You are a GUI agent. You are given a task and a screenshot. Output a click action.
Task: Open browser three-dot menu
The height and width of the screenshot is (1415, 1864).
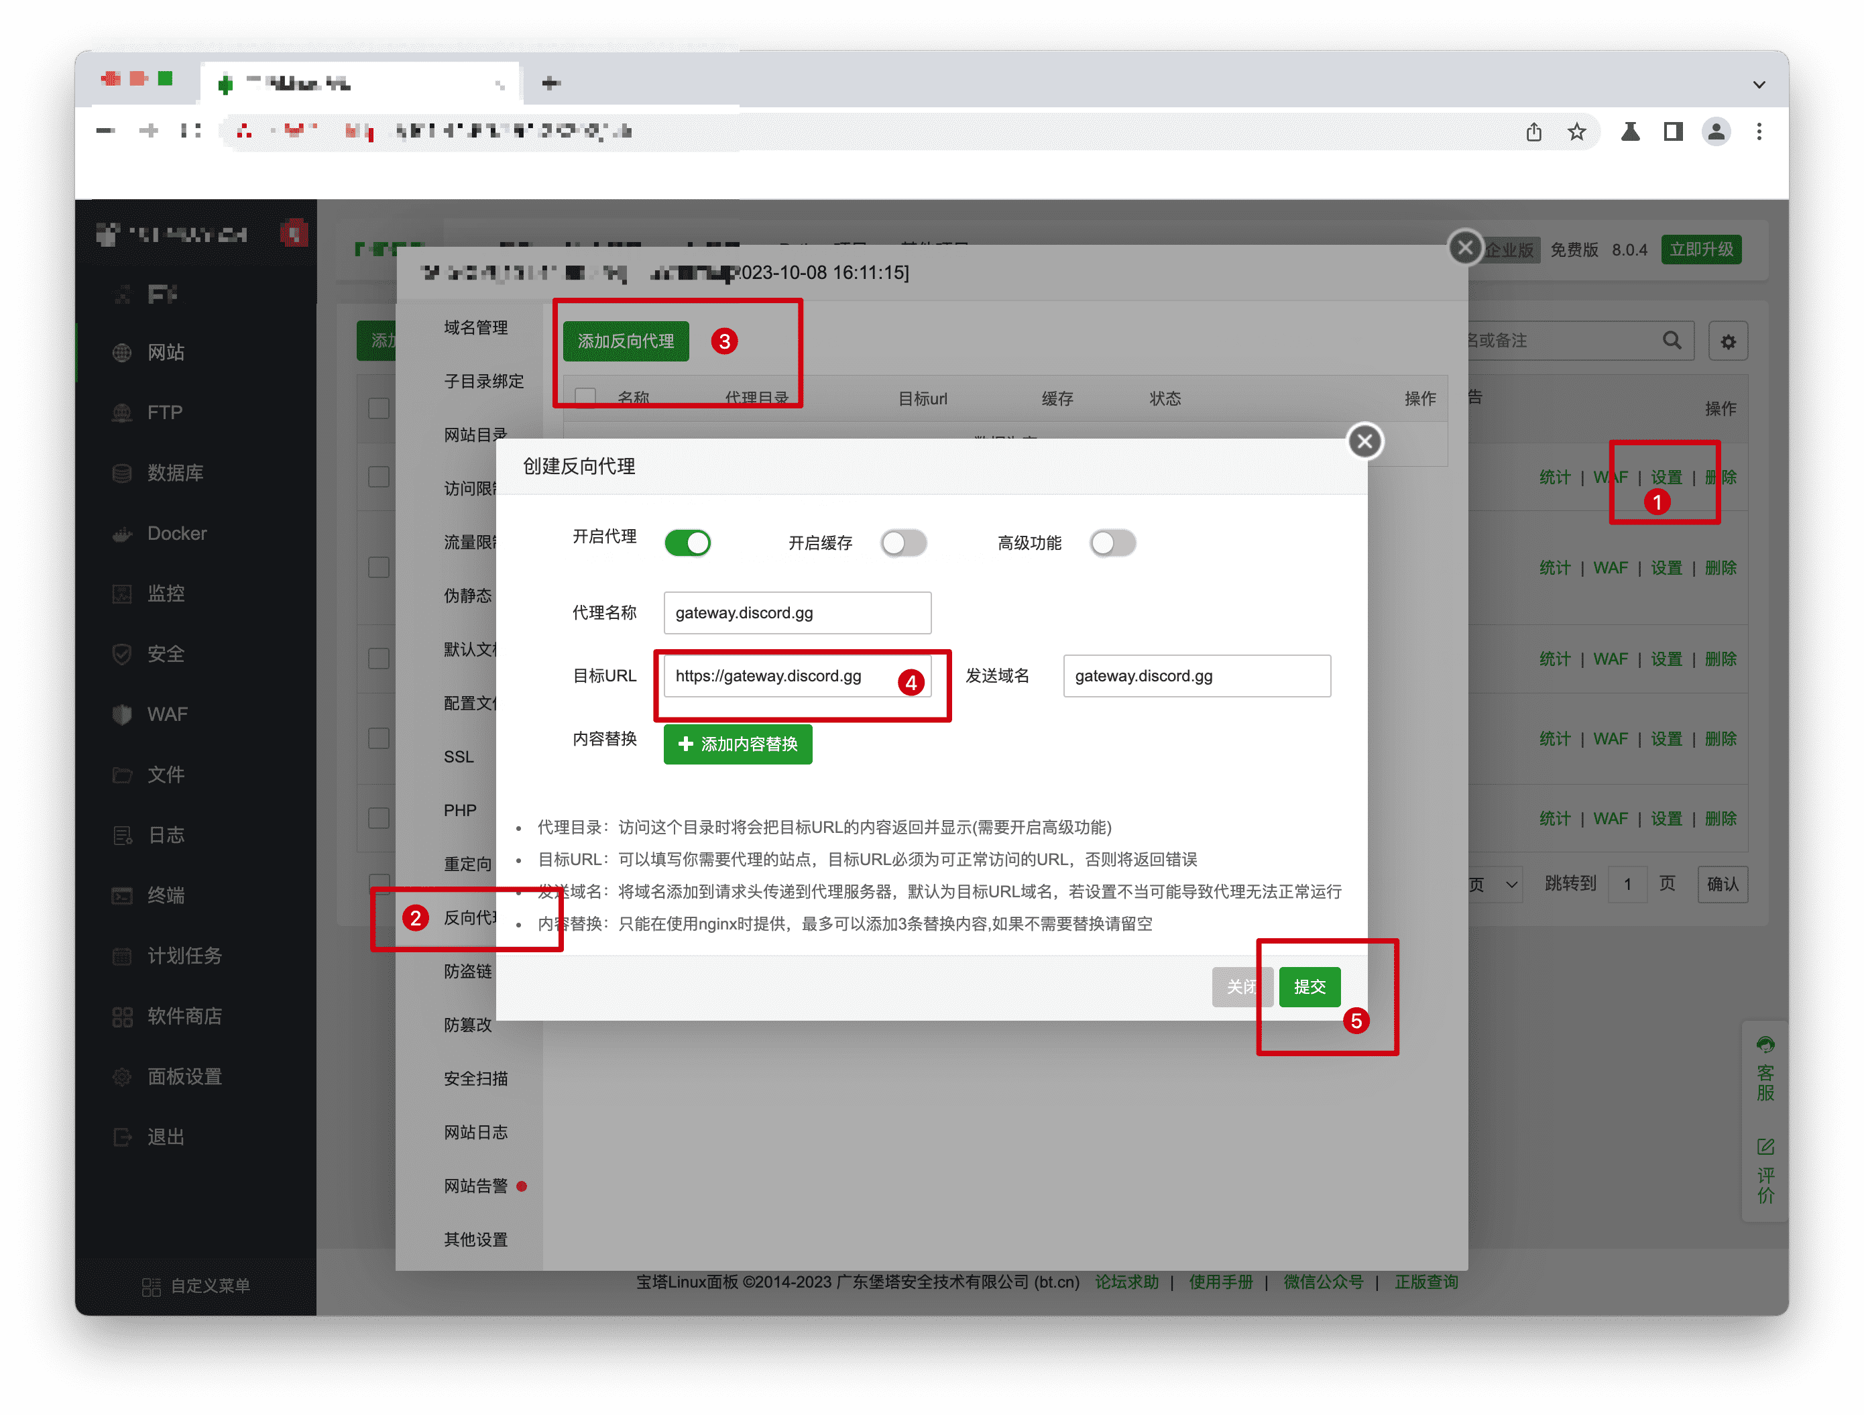tap(1759, 131)
